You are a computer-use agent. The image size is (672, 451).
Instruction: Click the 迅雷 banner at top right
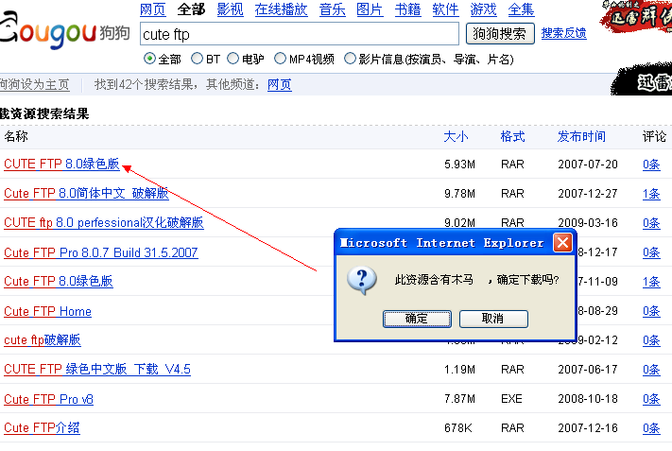point(636,16)
